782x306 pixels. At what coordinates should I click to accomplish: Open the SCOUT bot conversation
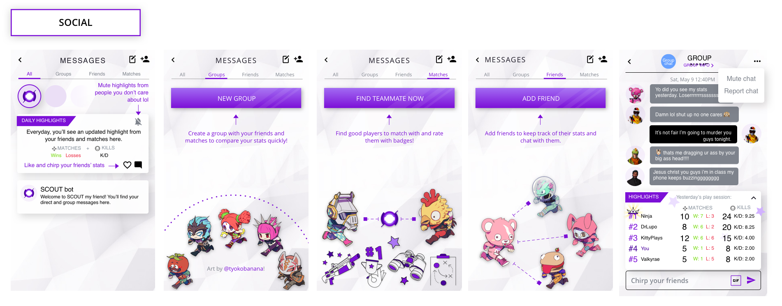pyautogui.click(x=83, y=196)
